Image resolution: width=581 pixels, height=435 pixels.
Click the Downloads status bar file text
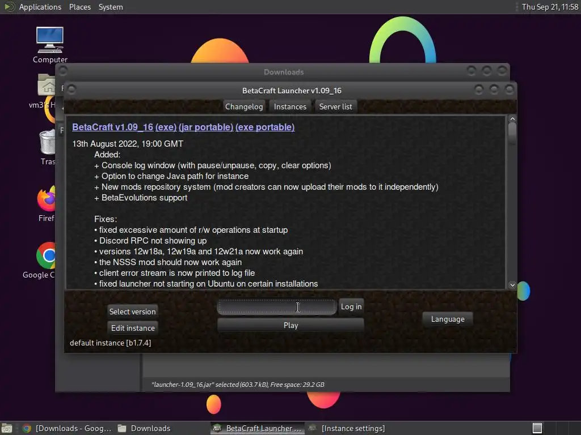pos(238,385)
